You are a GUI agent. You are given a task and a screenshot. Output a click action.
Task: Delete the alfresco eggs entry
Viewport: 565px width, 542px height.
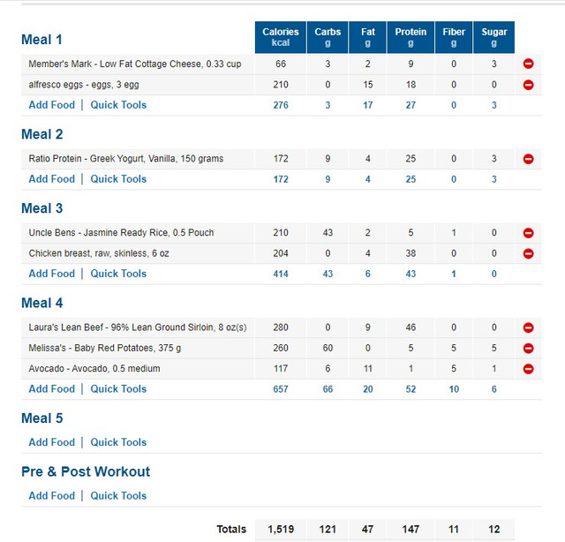528,85
